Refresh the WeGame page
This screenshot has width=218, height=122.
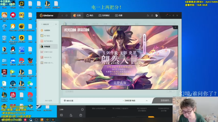click(66, 15)
